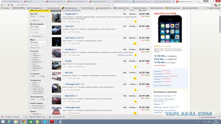This screenshot has width=221, height=124.
Task: Star the Fiat Marea listing
Action: click(64, 50)
